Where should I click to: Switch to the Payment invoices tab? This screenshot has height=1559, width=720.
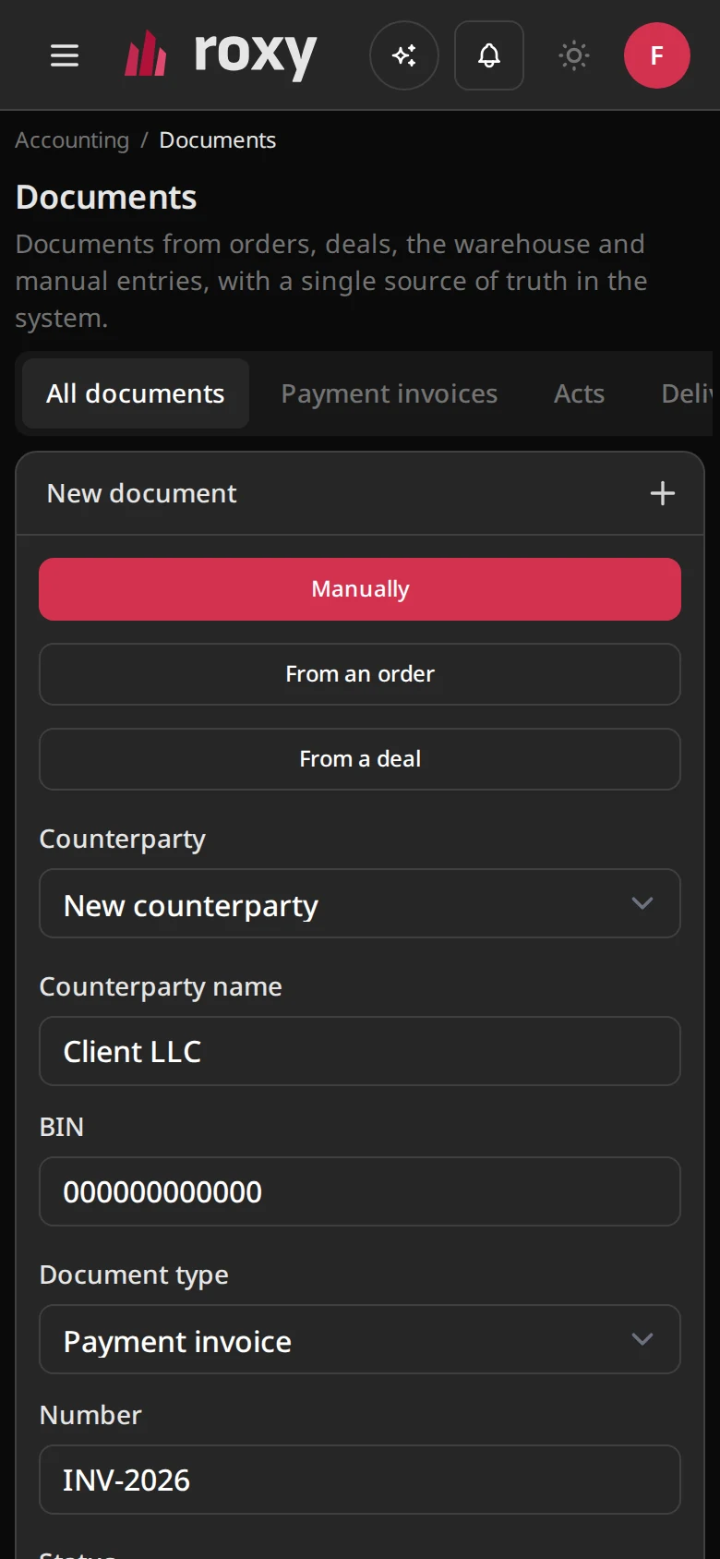click(x=390, y=393)
